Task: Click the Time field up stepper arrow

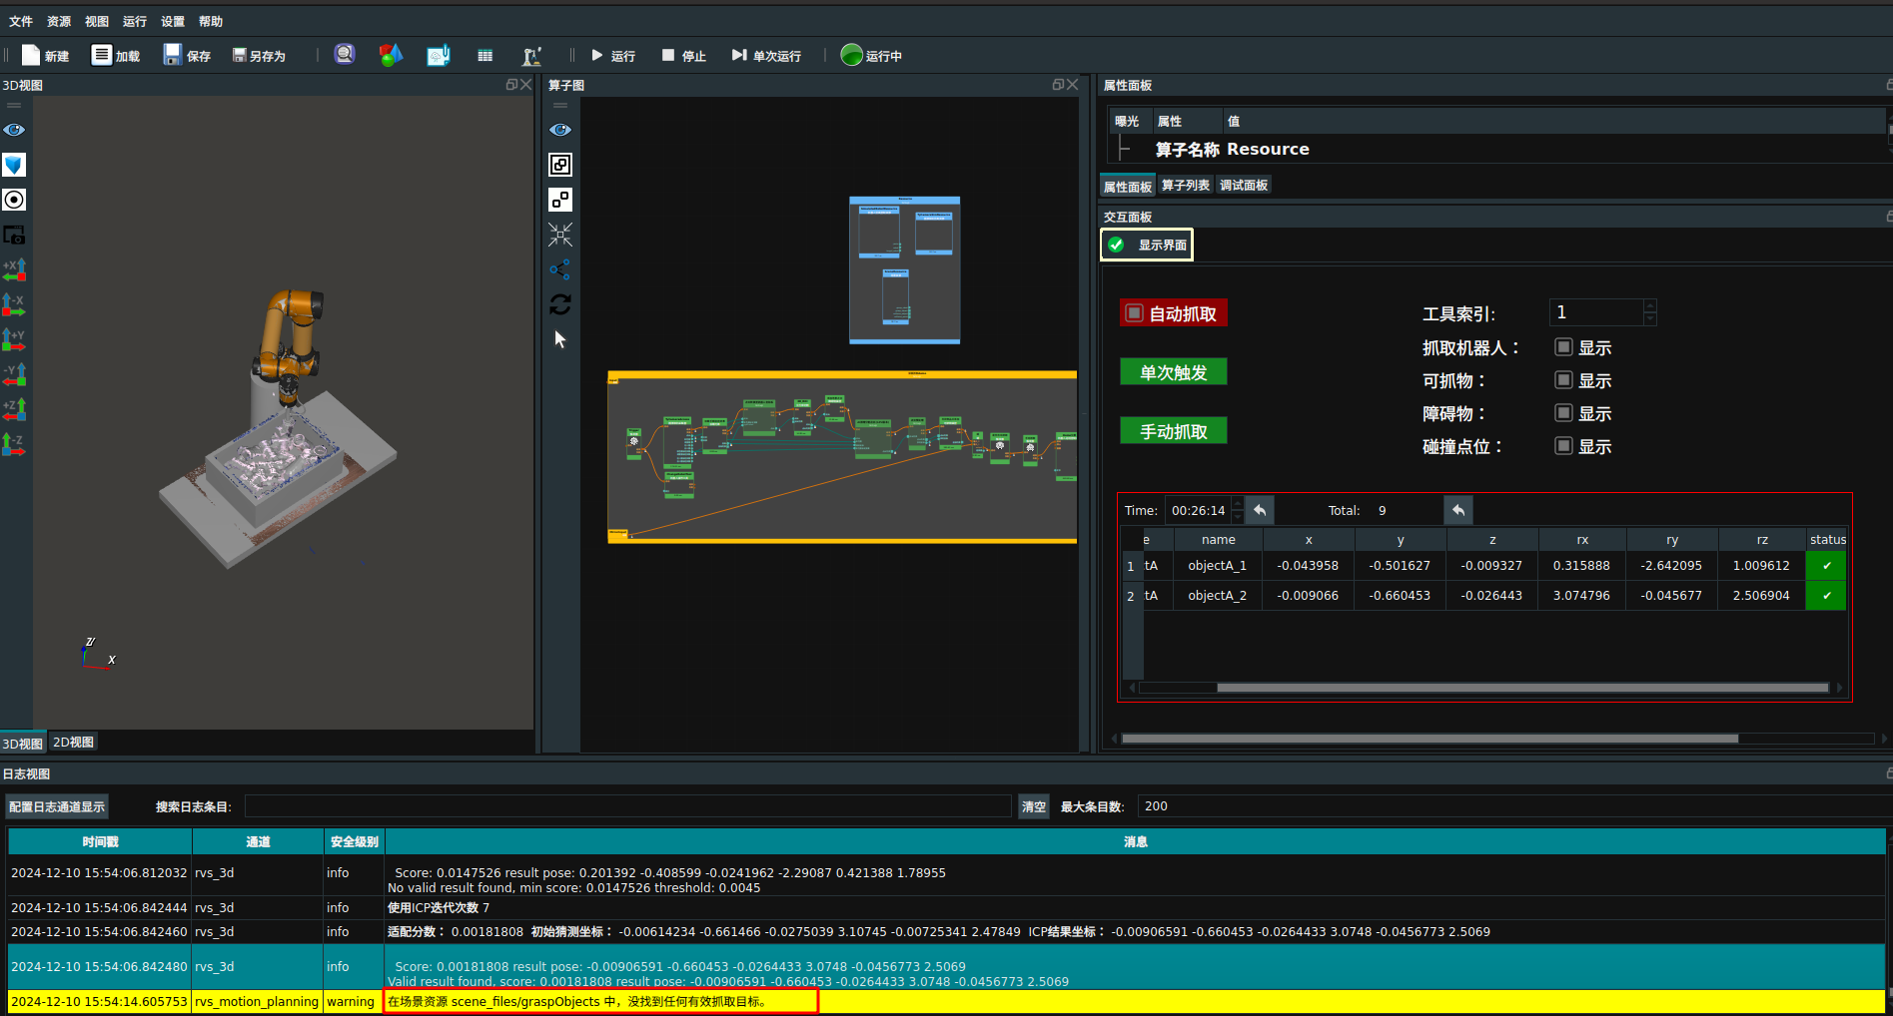Action: point(1238,503)
